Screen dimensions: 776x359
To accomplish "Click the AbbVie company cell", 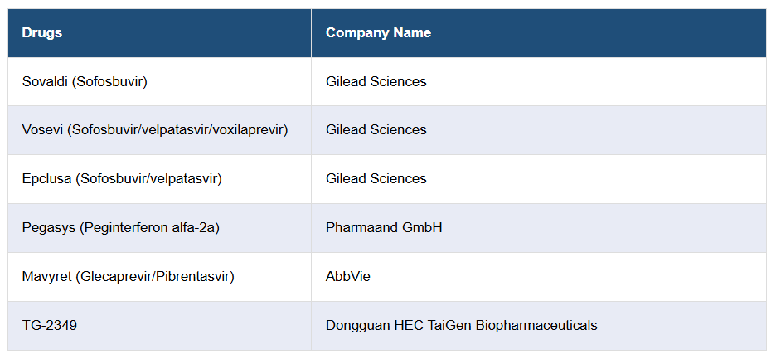I will (x=348, y=276).
